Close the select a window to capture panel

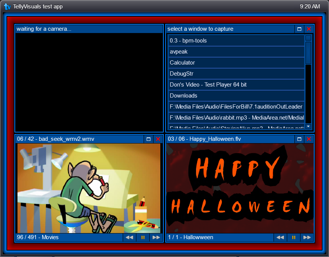[309, 29]
